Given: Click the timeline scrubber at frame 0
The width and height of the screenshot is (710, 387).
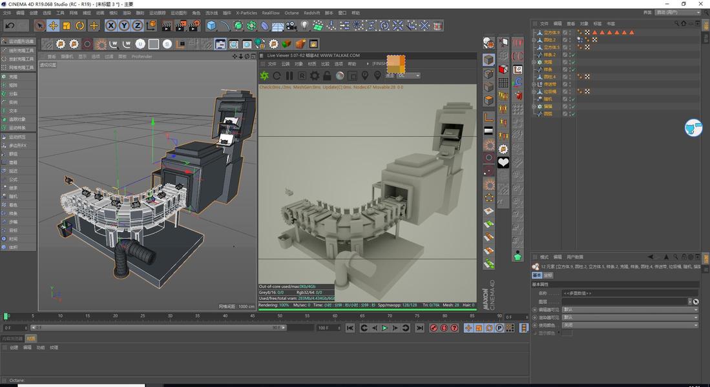Looking at the screenshot, I should pyautogui.click(x=6, y=316).
